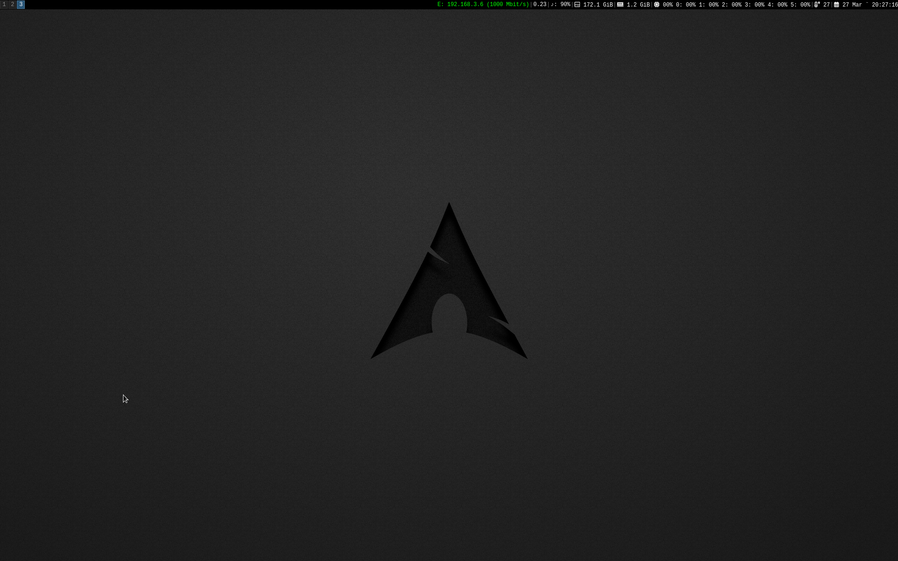Click the 90% volume level
898x561 pixels.
565,5
